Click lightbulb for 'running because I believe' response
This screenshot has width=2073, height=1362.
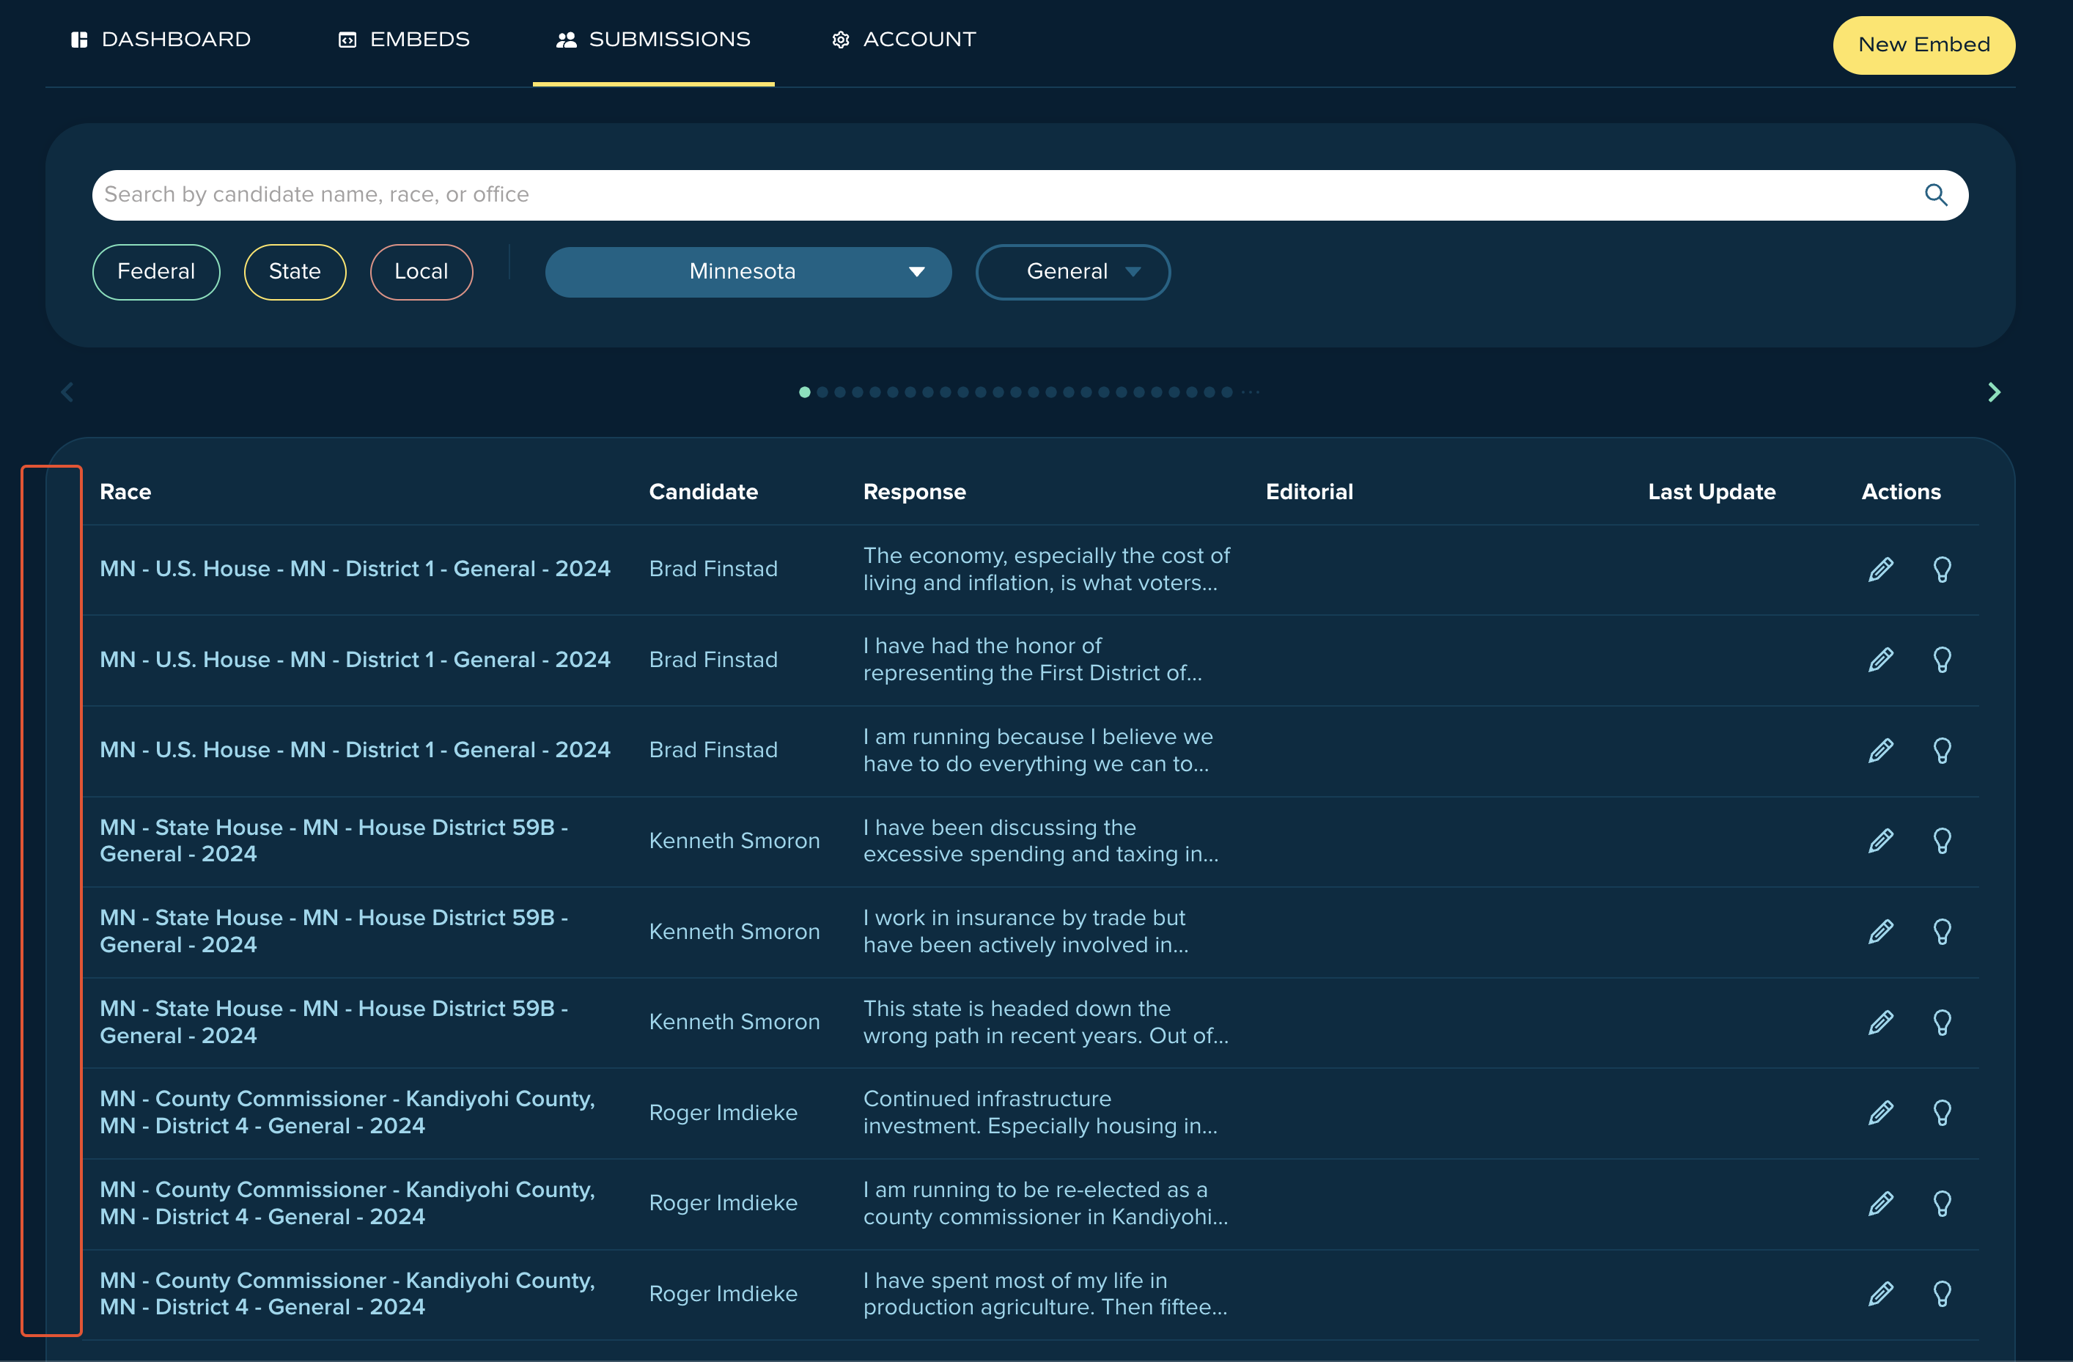pyautogui.click(x=1942, y=751)
